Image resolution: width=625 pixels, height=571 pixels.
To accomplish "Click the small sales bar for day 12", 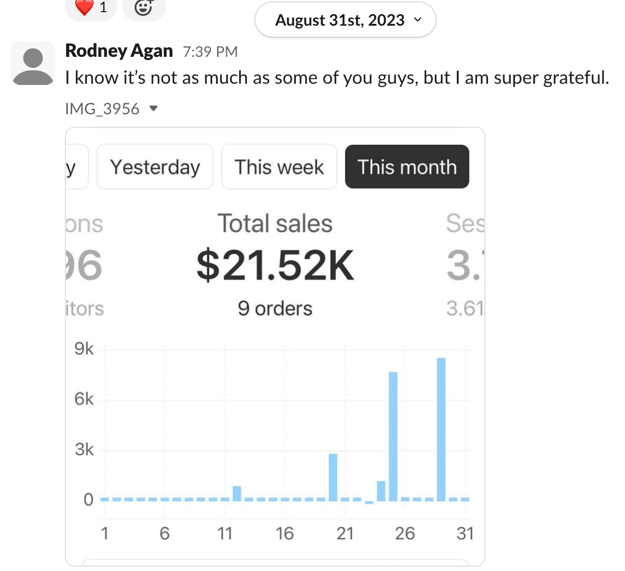I will [x=237, y=493].
